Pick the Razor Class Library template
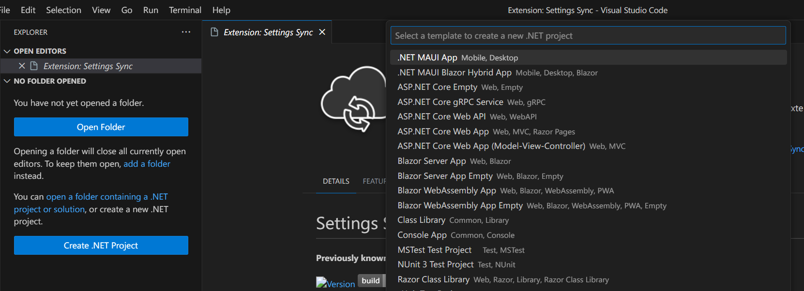The width and height of the screenshot is (804, 291). point(588,279)
